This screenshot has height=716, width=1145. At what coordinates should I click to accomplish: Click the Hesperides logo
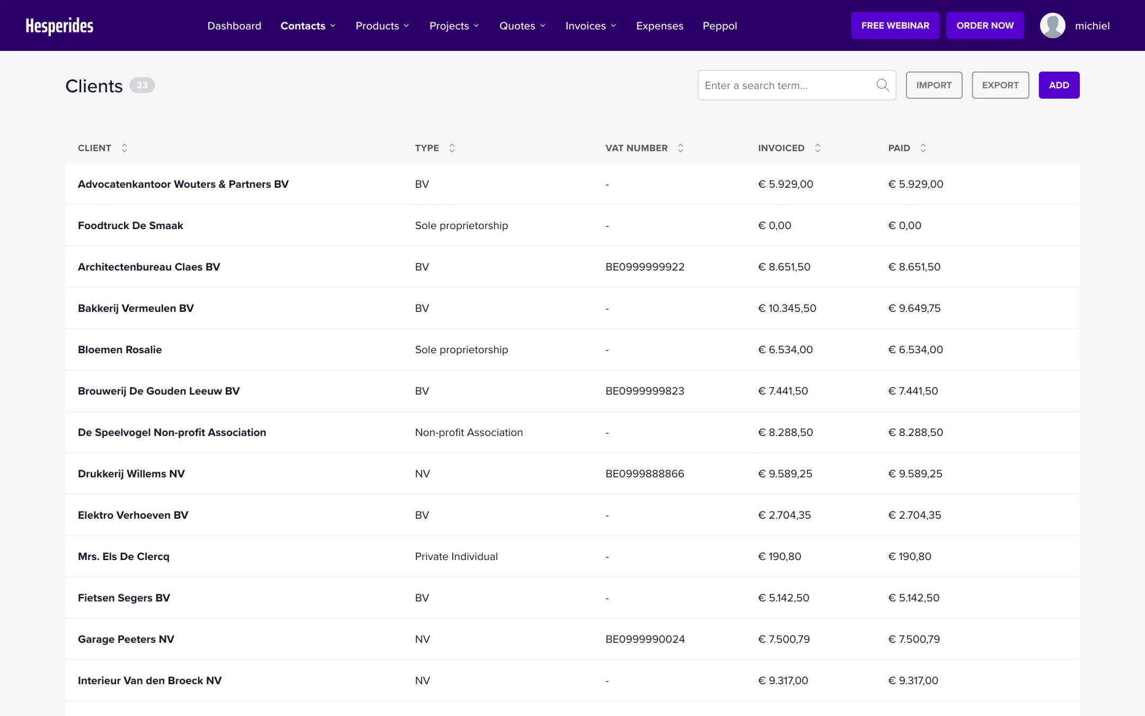(x=59, y=25)
